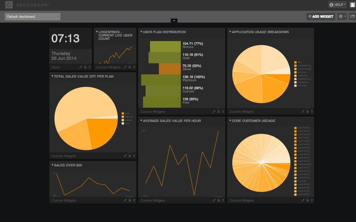Image resolution: width=356 pixels, height=222 pixels.
Task: Click the Custom Widgets label under Sales Over $50
Action: pos(64,201)
